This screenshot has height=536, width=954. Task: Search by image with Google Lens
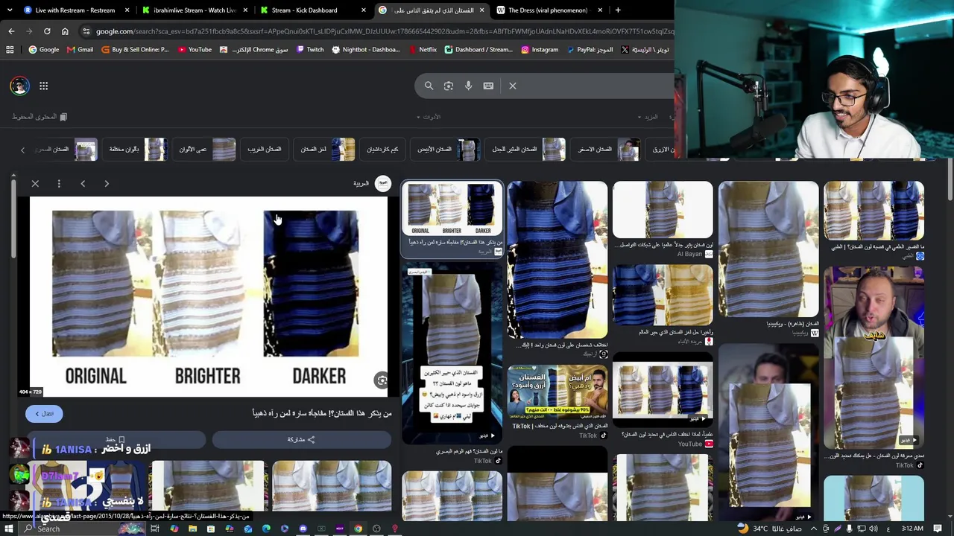click(x=449, y=86)
